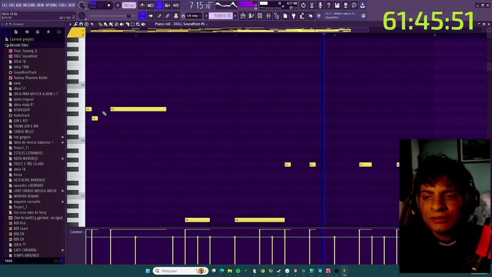Toggle wait for input before recording

[151, 5]
